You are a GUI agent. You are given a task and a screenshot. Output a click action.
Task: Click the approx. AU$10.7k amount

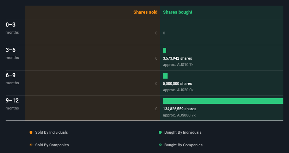coord(178,65)
